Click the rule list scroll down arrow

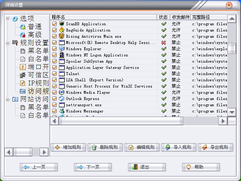point(232,112)
